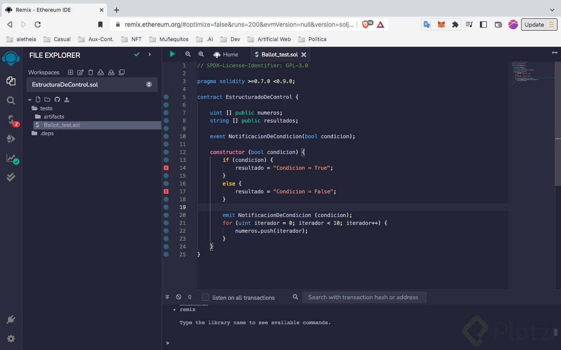
Task: Collapse the workspace root tree arrow
Action: tap(30, 100)
